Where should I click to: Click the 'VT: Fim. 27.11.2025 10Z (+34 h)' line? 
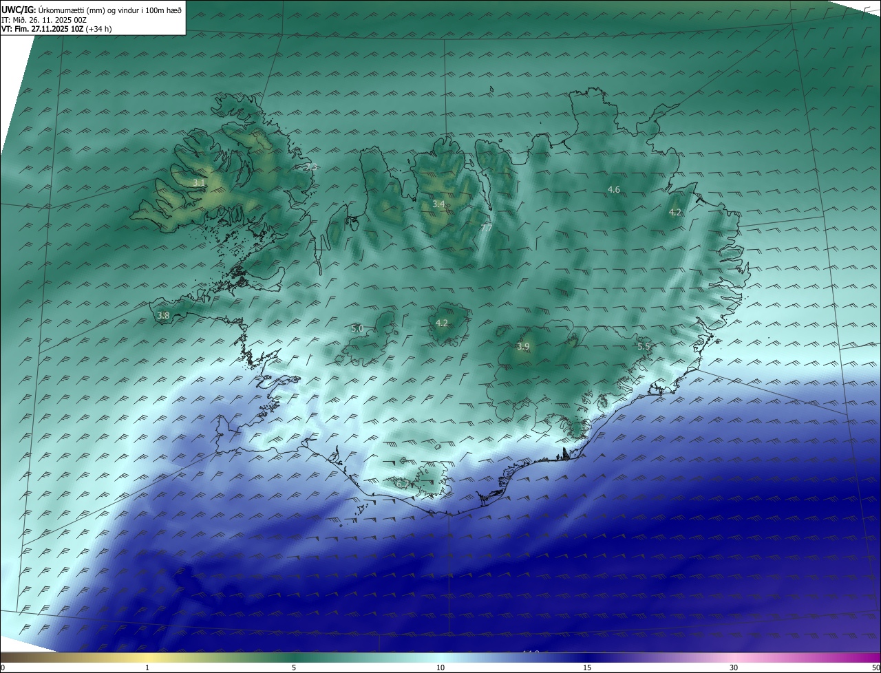click(56, 29)
